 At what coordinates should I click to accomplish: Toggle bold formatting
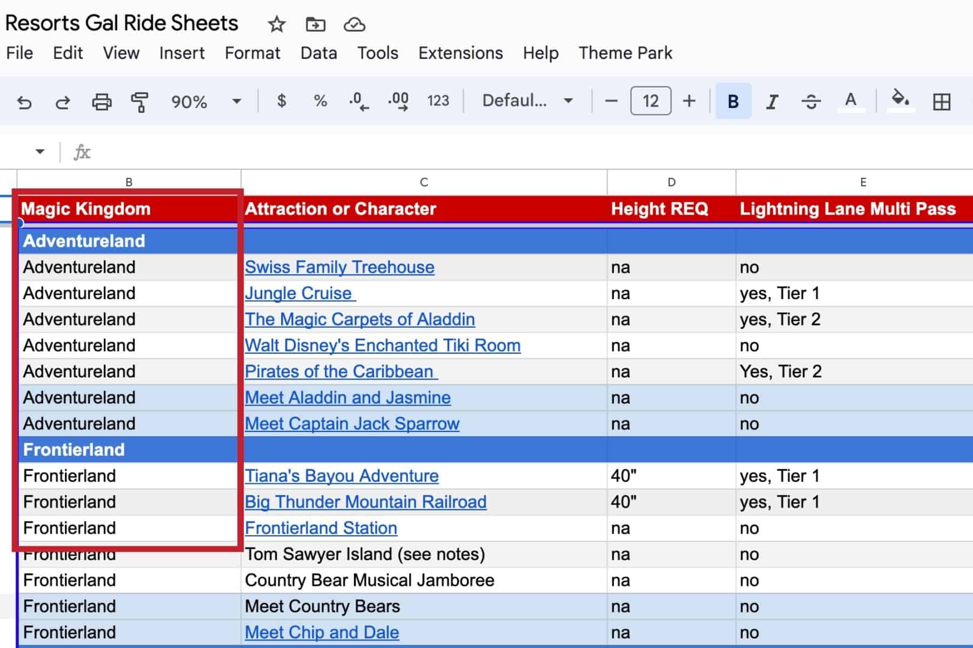[x=734, y=101]
